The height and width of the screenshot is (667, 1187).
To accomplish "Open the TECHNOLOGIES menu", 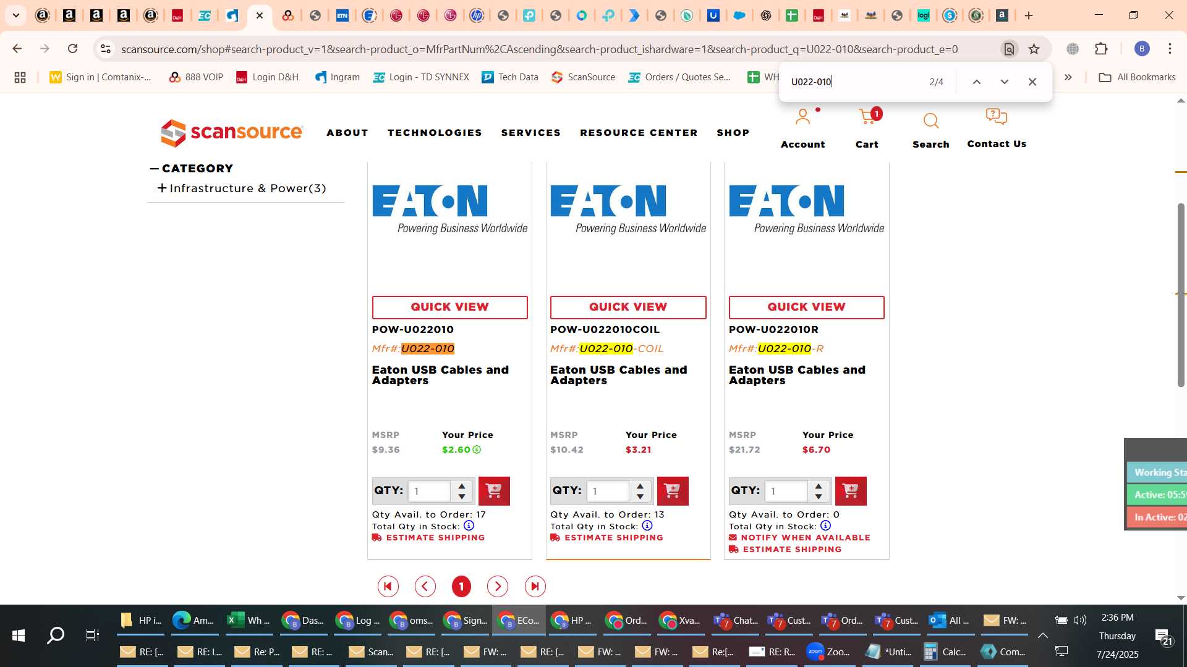I will click(x=435, y=133).
